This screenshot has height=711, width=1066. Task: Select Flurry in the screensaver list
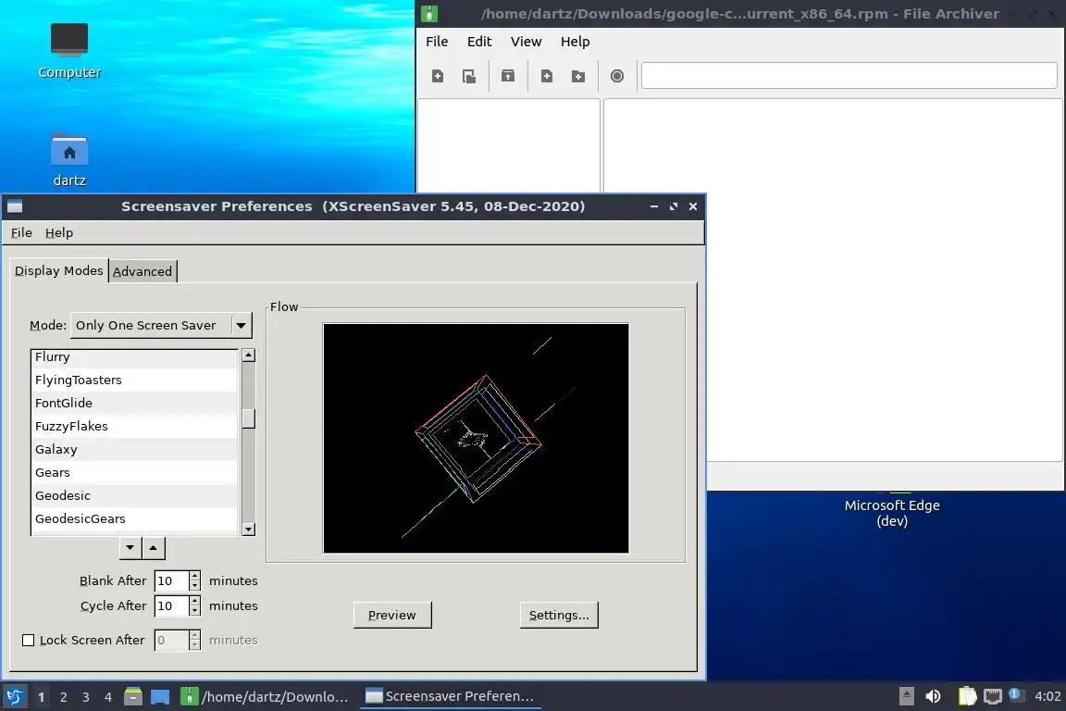click(x=134, y=357)
